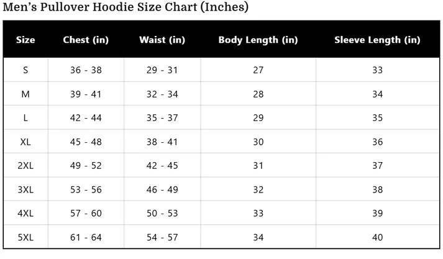Click the waist value 35 - 37
The width and height of the screenshot is (443, 259).
pos(162,118)
